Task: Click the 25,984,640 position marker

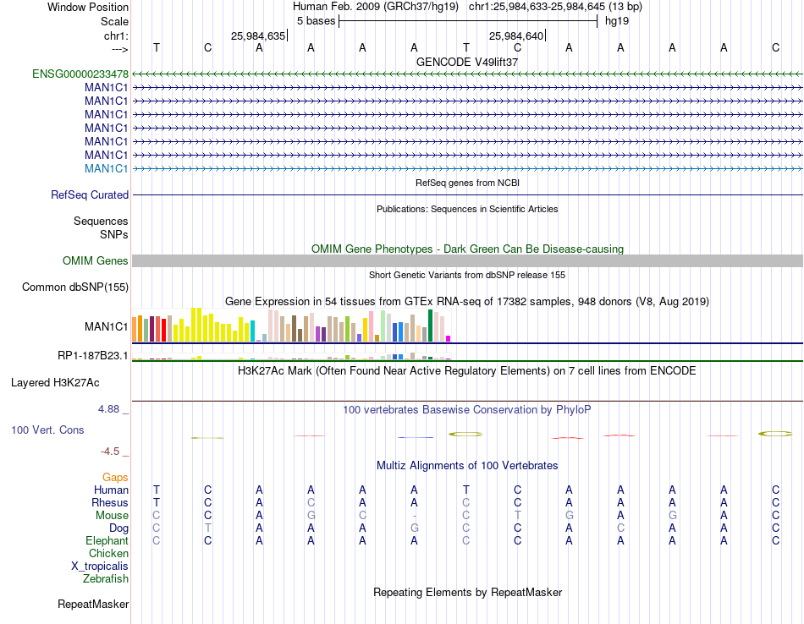Action: (x=517, y=36)
